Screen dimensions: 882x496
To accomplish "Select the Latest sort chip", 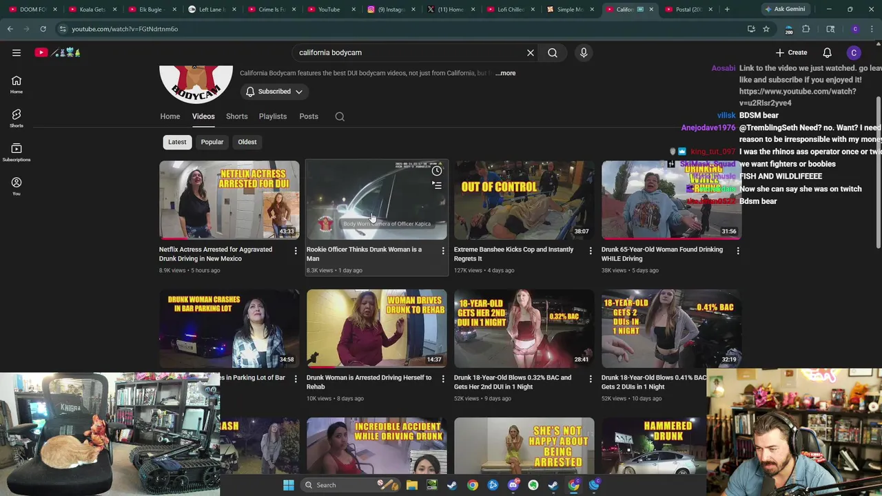I will coord(177,142).
